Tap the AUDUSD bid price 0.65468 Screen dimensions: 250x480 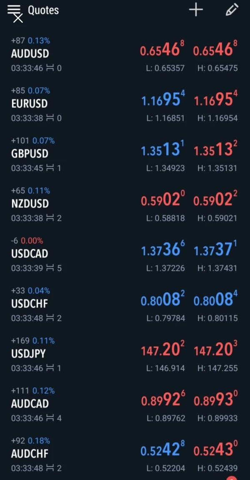(162, 50)
